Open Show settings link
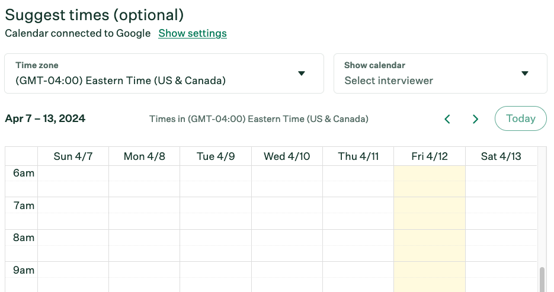Screen dimensions: 554x292 (193, 33)
